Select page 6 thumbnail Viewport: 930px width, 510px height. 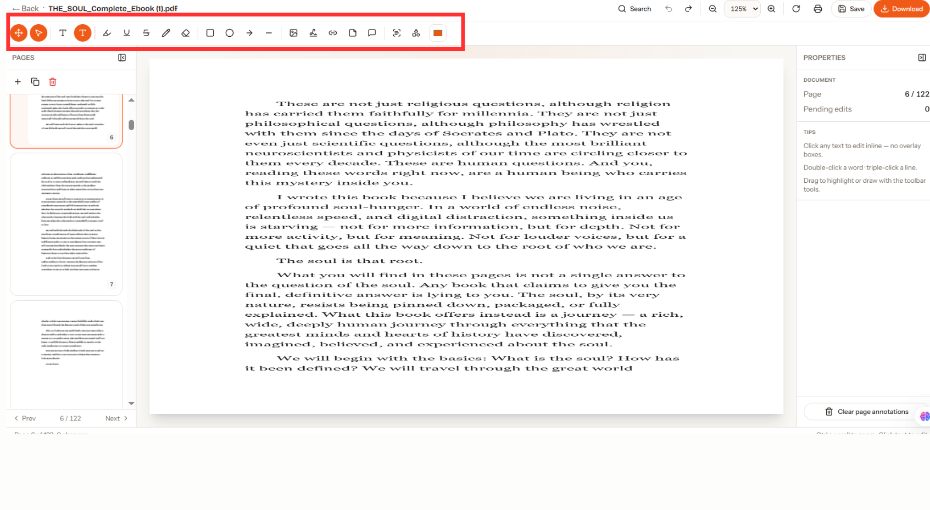click(x=66, y=120)
